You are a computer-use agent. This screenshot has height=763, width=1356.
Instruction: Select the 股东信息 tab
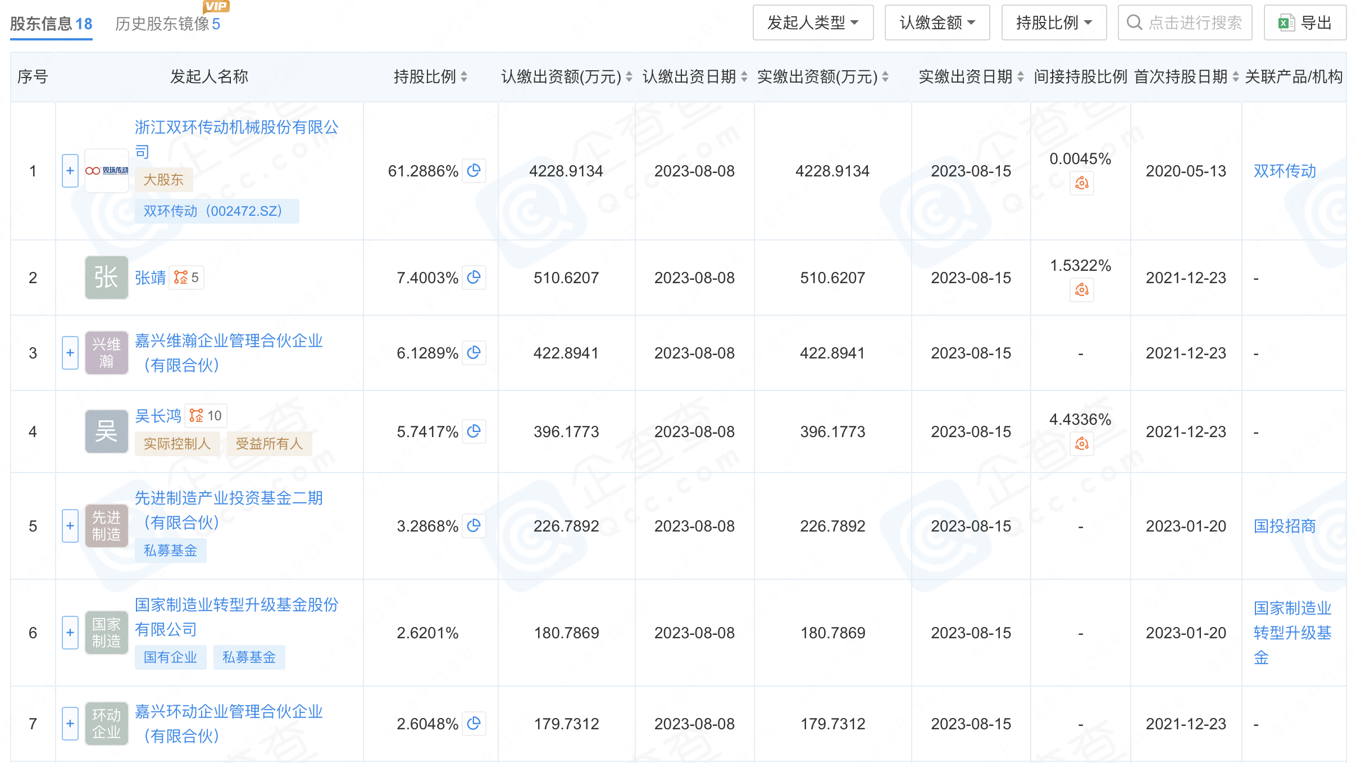(x=51, y=24)
